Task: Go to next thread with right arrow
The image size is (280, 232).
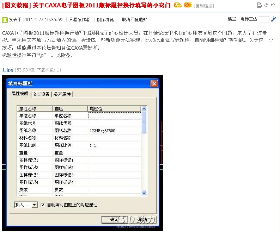Action: (x=273, y=5)
